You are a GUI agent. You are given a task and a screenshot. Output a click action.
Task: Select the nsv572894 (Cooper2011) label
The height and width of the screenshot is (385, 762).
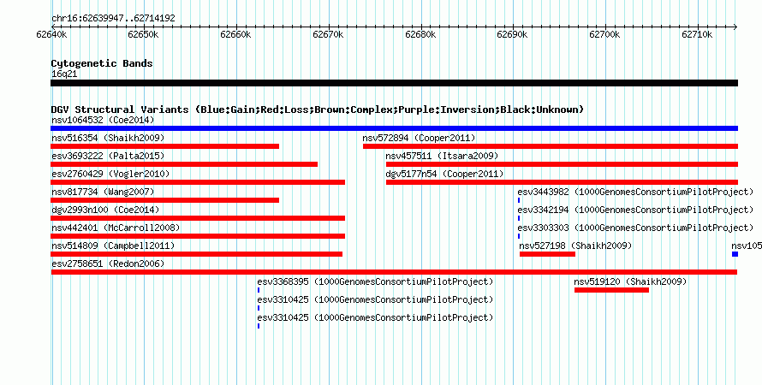[419, 138]
